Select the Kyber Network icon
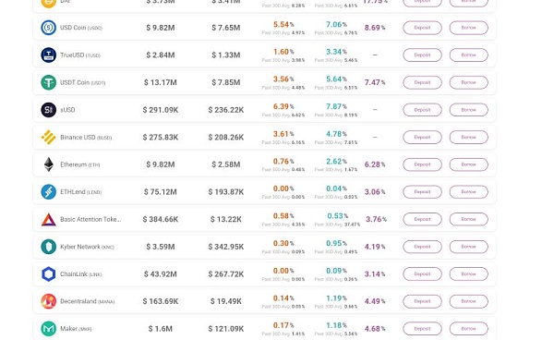The image size is (554, 340). (48, 247)
